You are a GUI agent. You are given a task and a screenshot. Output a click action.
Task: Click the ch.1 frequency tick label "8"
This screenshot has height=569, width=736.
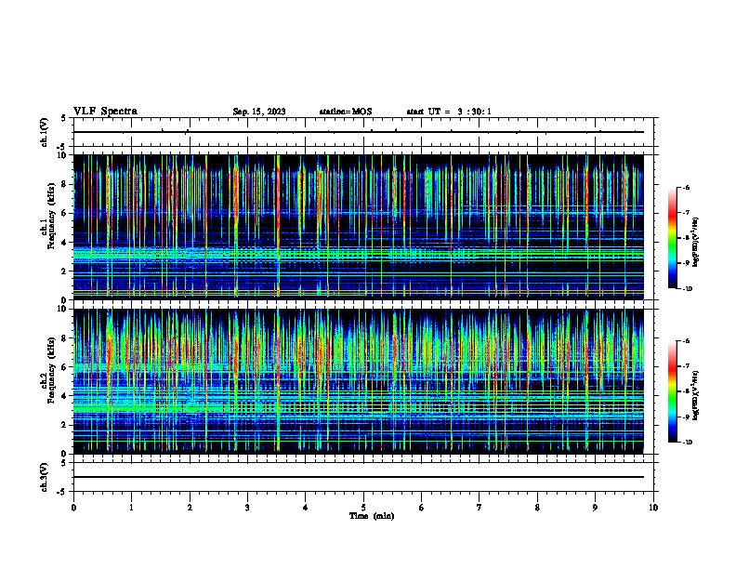(65, 184)
